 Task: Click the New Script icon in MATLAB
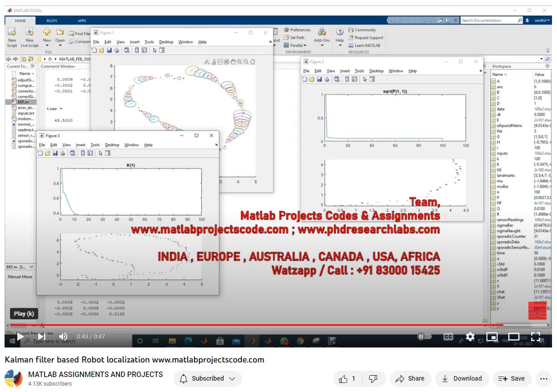click(x=12, y=32)
